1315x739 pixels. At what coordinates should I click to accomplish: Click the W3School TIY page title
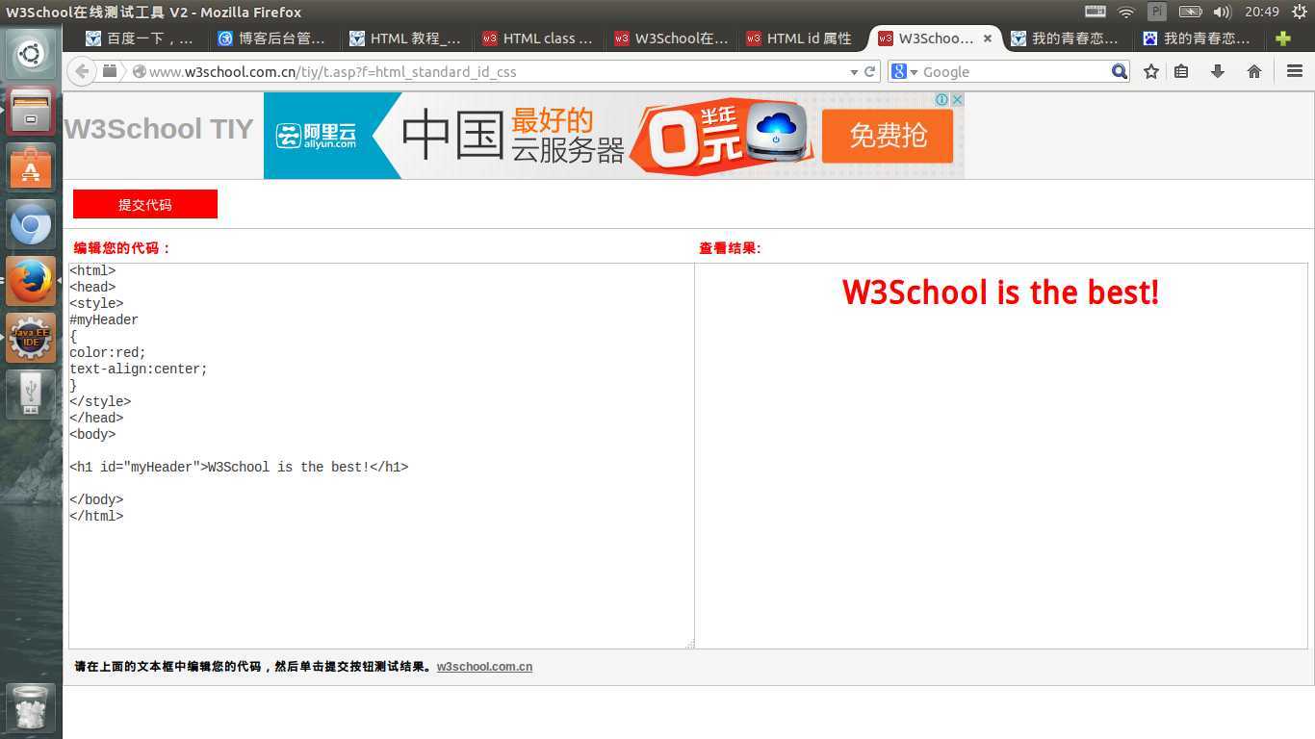point(159,129)
